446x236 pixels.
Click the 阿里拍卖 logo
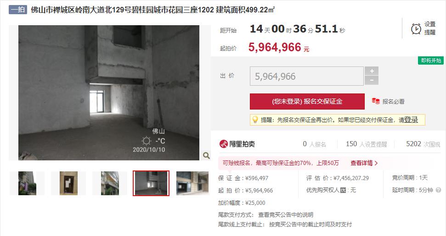pos(237,144)
